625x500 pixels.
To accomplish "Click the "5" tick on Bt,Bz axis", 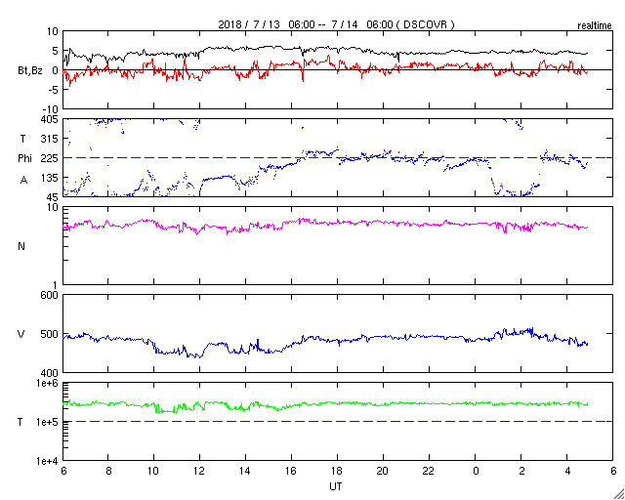I will click(x=56, y=51).
